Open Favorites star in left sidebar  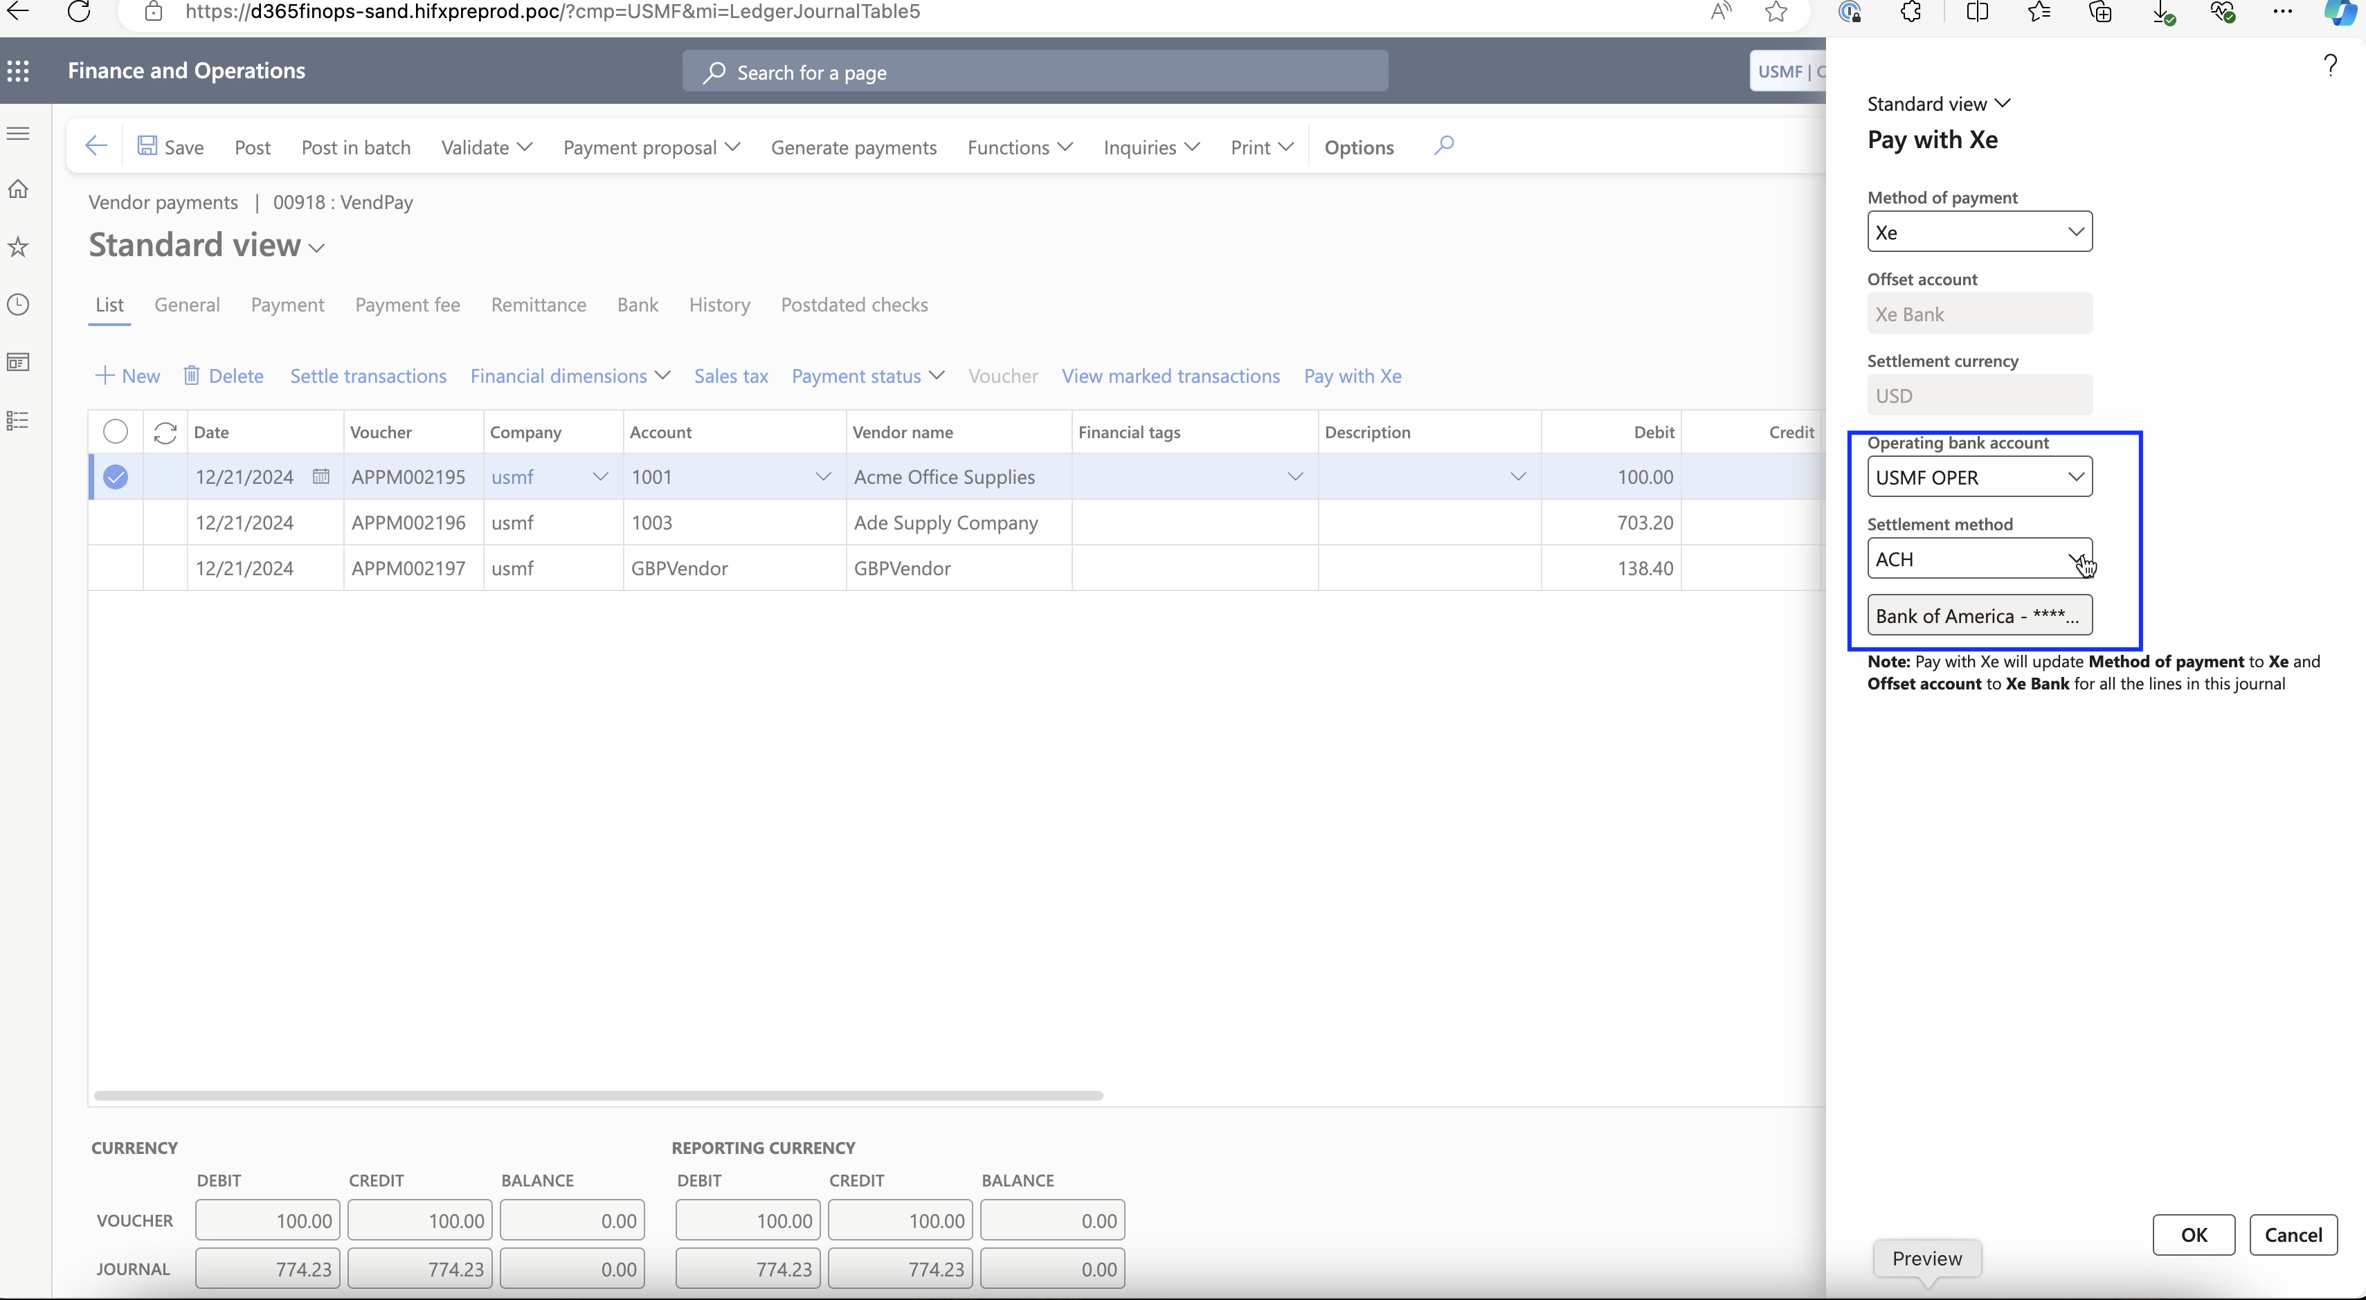19,246
